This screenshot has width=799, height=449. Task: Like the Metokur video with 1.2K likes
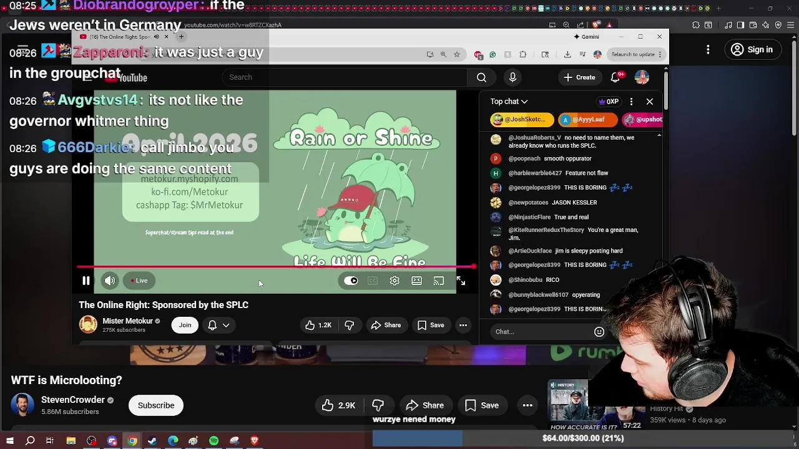[318, 325]
